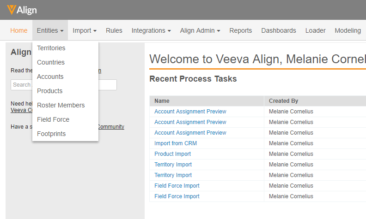
Task: Open the Loader page
Action: point(315,30)
